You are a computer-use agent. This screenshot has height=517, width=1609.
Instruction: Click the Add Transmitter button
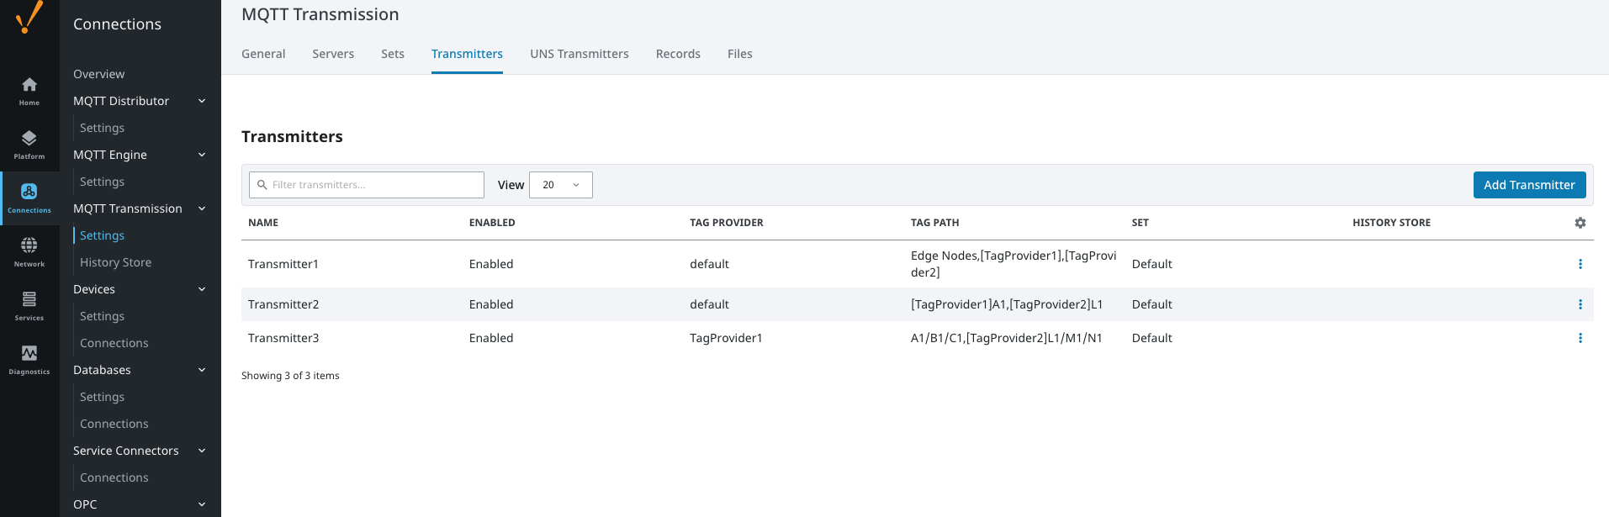[1528, 185]
